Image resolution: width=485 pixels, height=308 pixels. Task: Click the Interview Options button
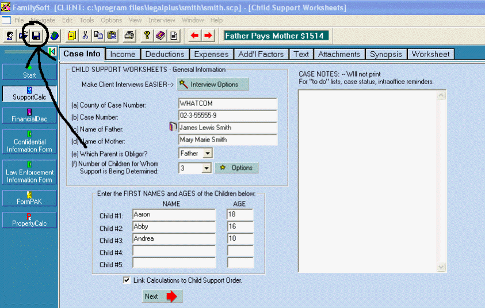[213, 85]
